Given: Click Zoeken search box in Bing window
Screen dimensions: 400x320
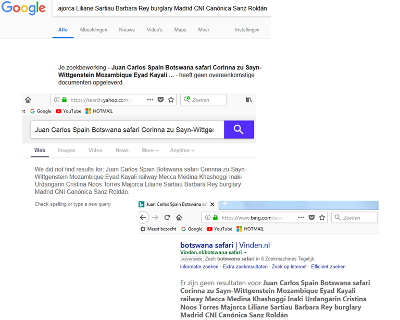Looking at the screenshot, I should [354, 218].
